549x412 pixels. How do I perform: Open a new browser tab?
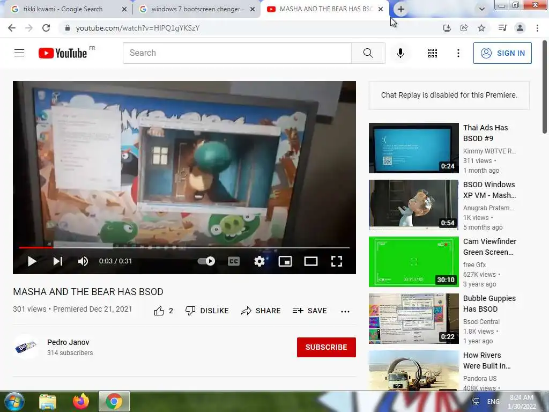pos(401,10)
